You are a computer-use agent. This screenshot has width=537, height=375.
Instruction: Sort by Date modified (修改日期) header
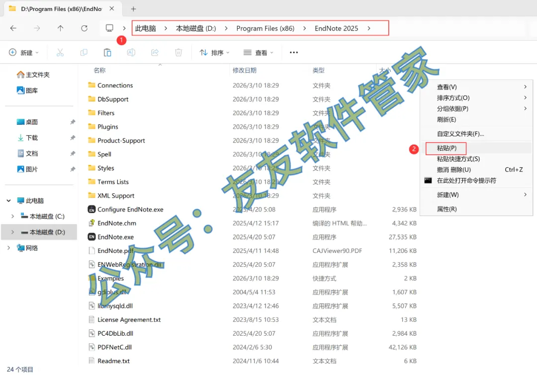(x=245, y=70)
